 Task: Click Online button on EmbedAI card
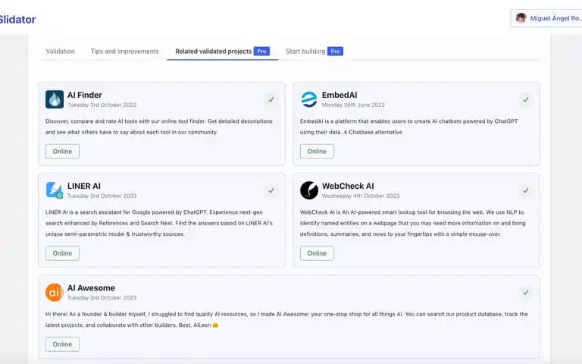pyautogui.click(x=317, y=151)
